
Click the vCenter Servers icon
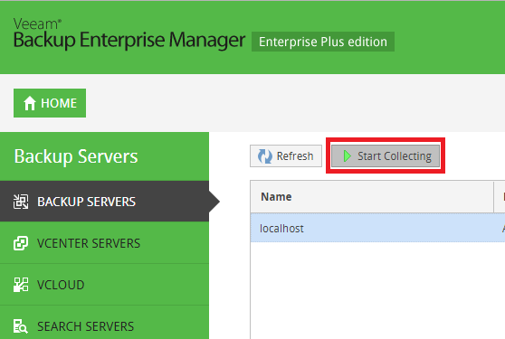(21, 243)
